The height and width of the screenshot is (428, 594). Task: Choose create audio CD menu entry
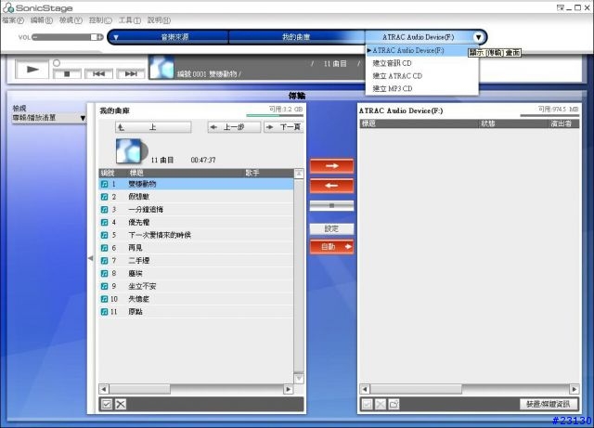[422, 63]
